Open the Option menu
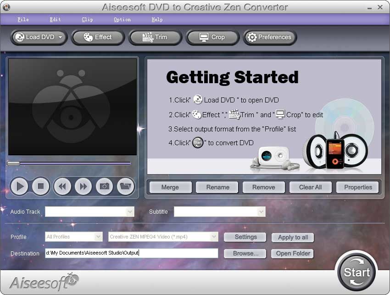This screenshot has width=390, height=295. coord(122,19)
